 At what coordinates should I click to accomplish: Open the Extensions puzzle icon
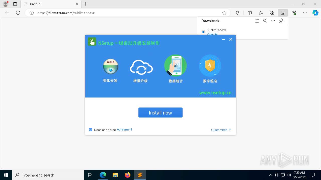(237, 13)
